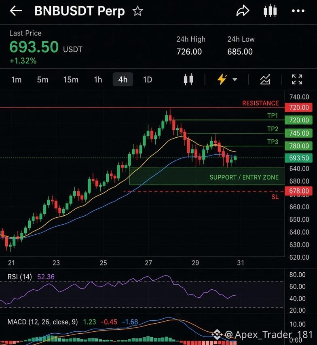Click the TP1 label
The width and height of the screenshot is (317, 345).
click(x=273, y=116)
